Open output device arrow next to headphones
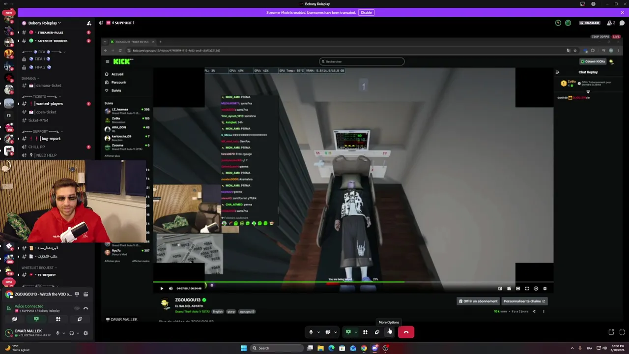The image size is (629, 354). [x=77, y=333]
